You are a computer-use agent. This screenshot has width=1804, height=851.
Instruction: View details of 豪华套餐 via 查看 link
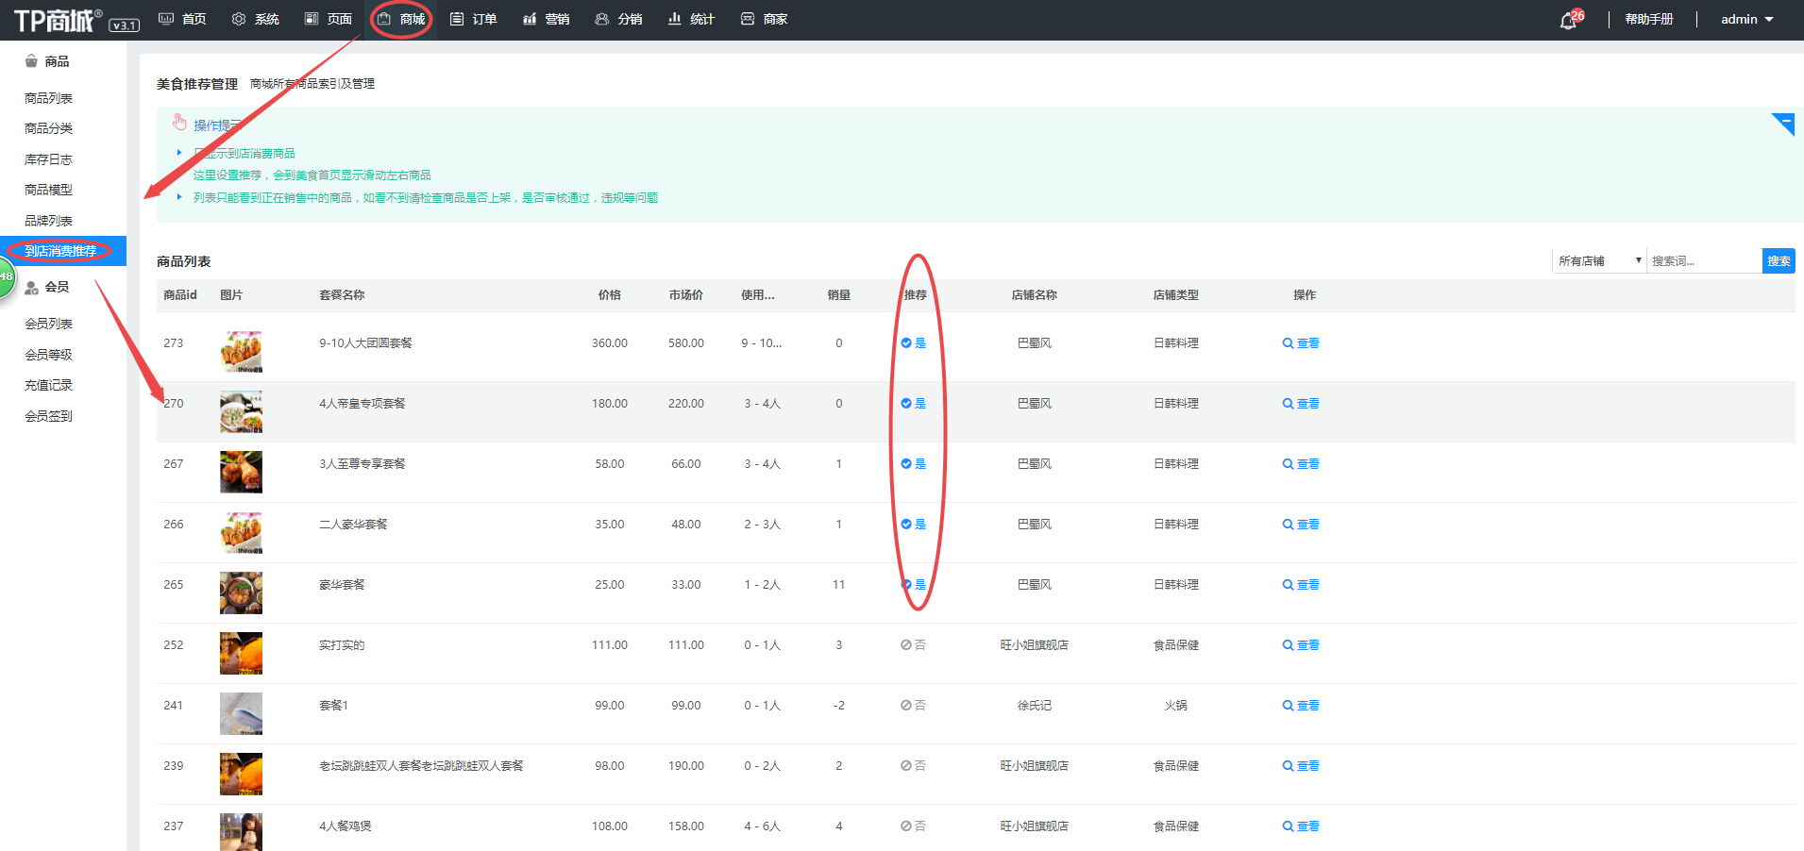(1301, 584)
